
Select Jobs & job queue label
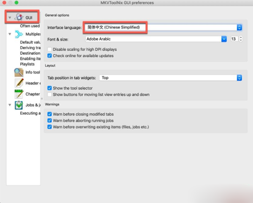[x=33, y=105]
